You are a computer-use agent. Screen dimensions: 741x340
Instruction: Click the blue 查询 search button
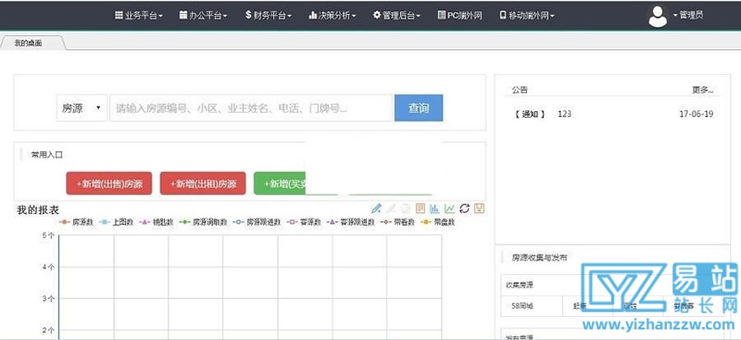[x=419, y=107]
